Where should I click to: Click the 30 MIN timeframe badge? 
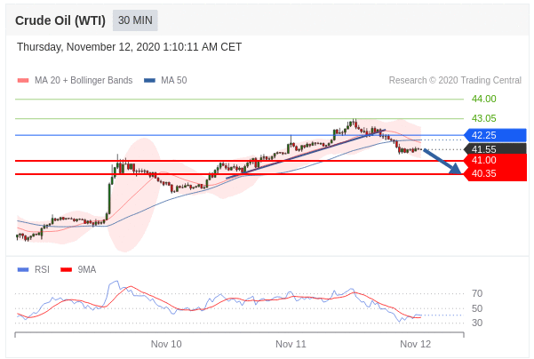135,20
